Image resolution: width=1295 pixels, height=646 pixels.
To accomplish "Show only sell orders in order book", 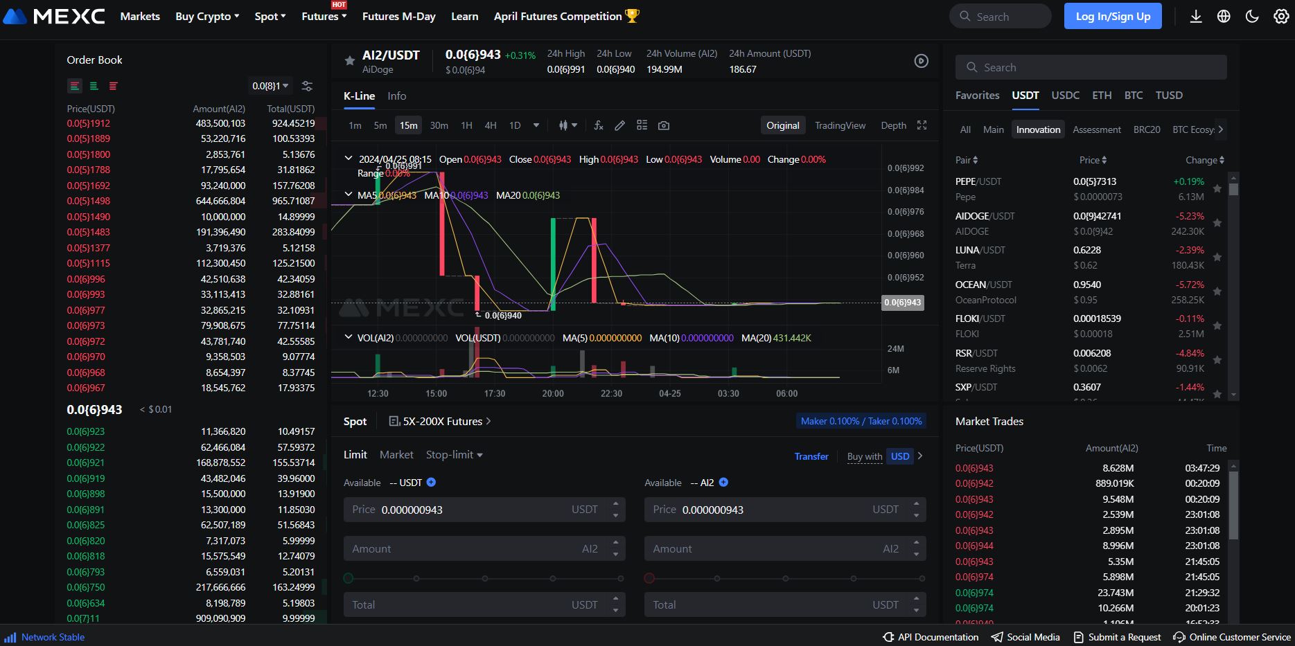I will 113,86.
